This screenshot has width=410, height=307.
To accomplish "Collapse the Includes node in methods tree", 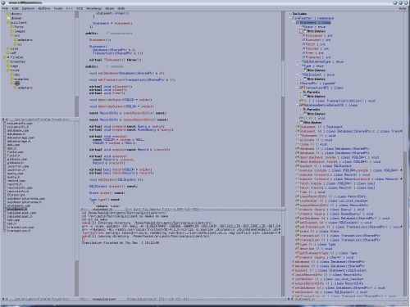I will click(290, 14).
